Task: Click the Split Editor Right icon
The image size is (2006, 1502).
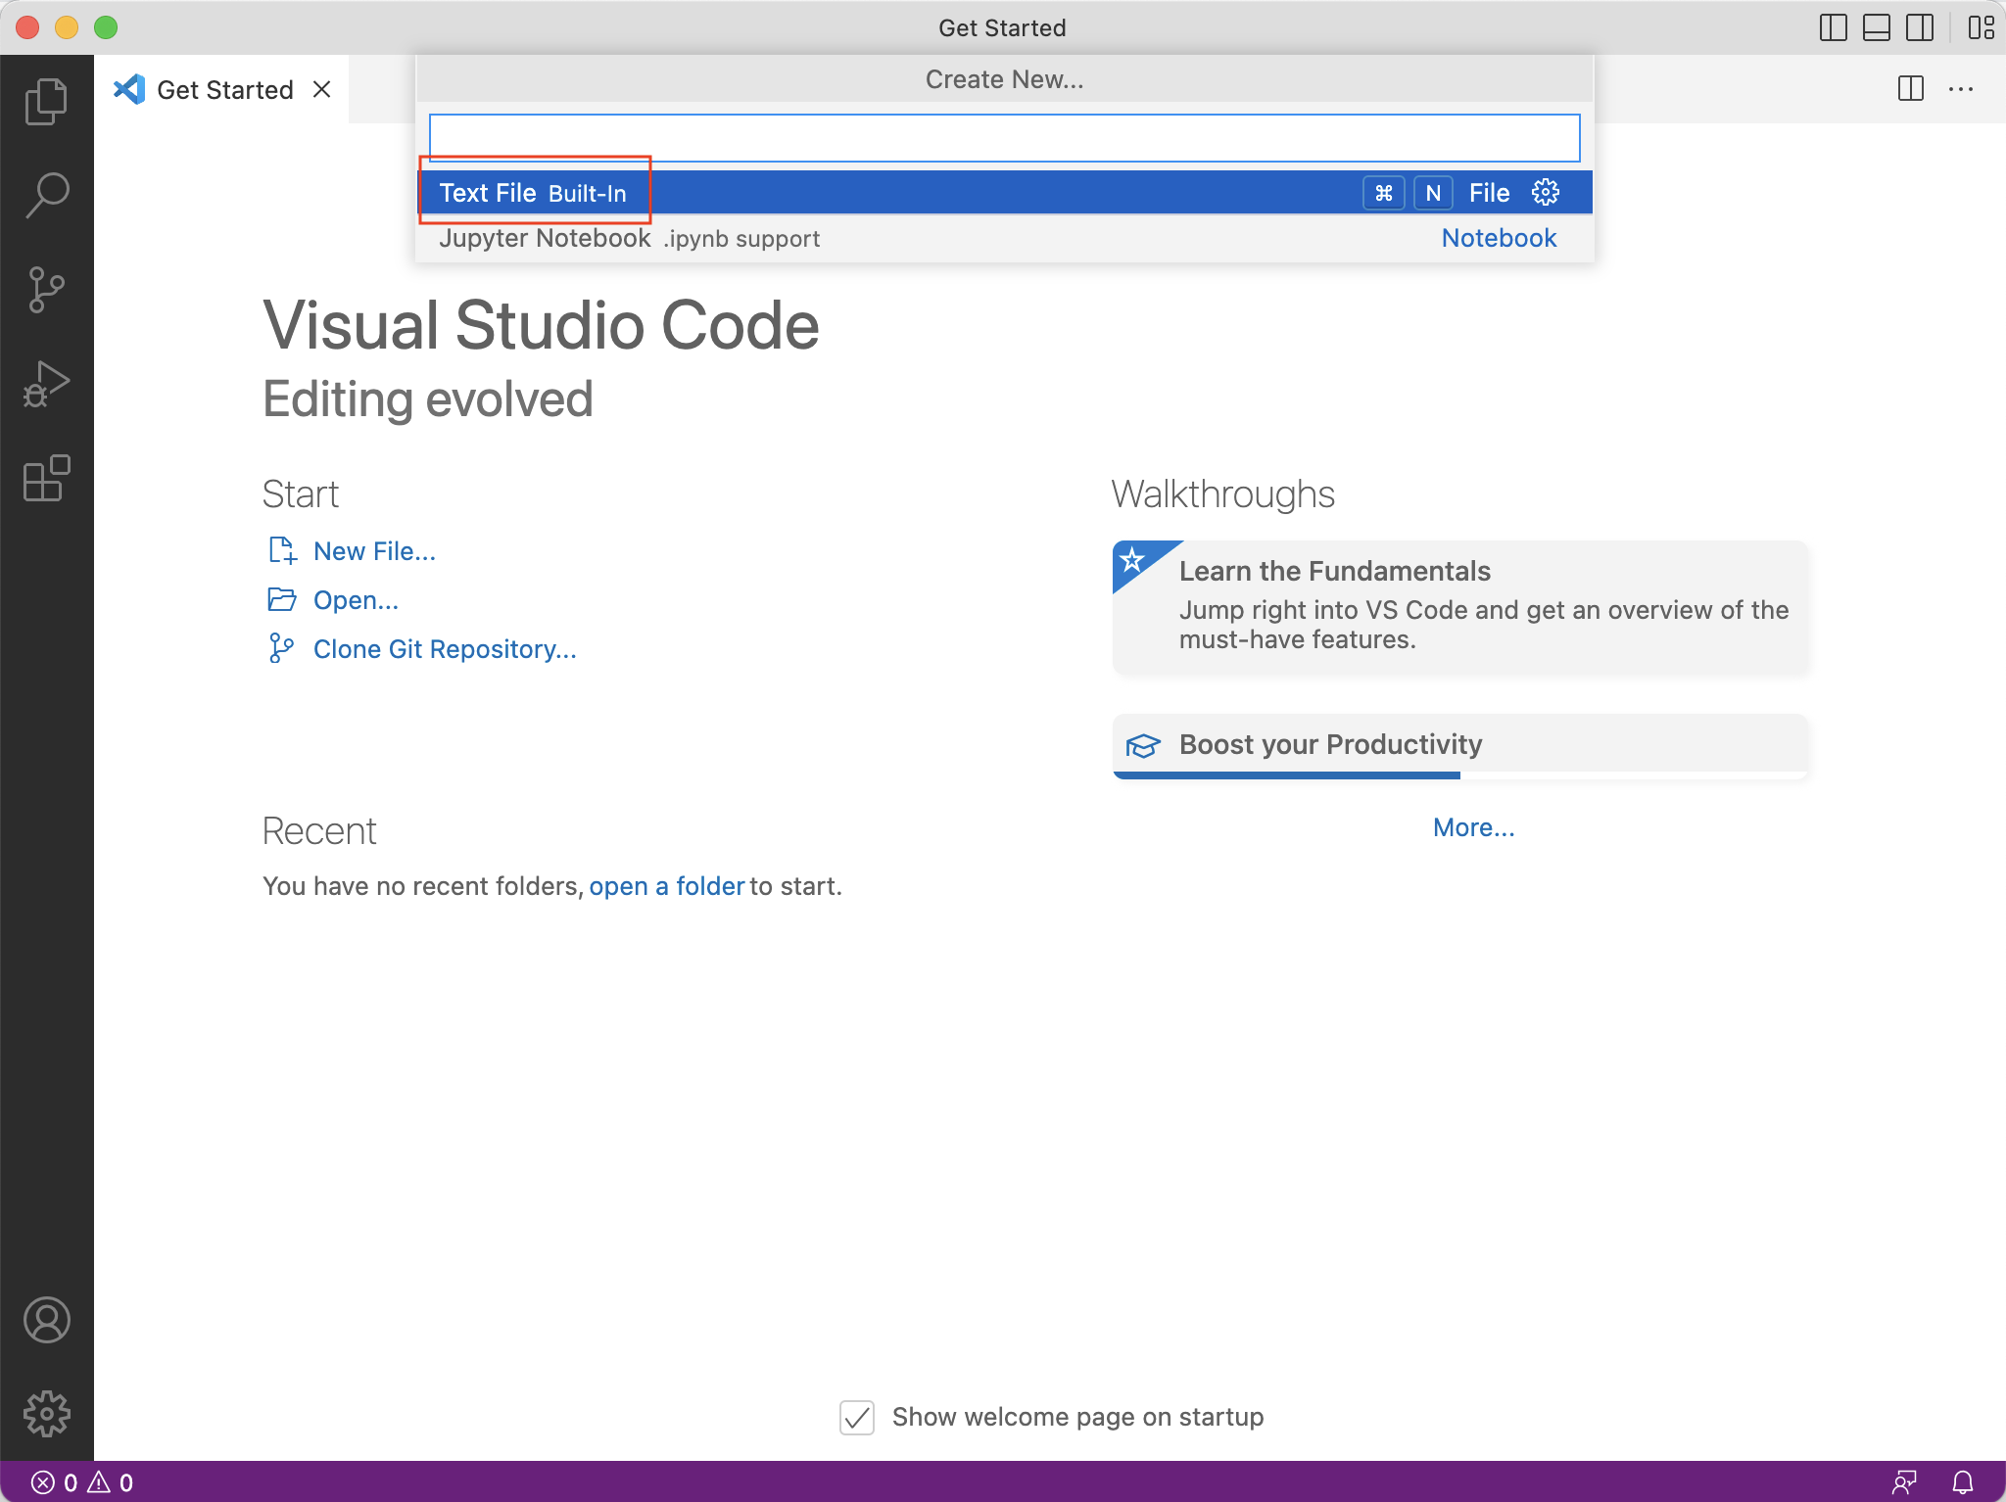Action: [1910, 89]
